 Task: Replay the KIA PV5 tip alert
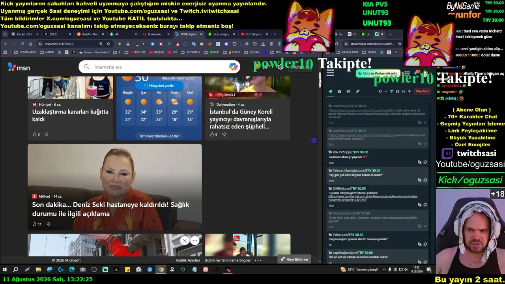[425, 162]
